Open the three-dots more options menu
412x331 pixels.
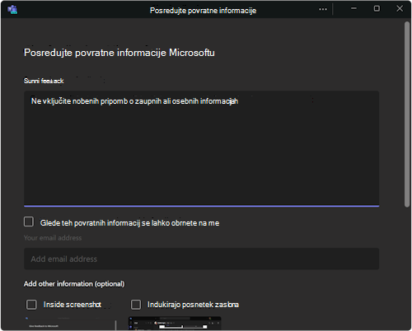323,9
